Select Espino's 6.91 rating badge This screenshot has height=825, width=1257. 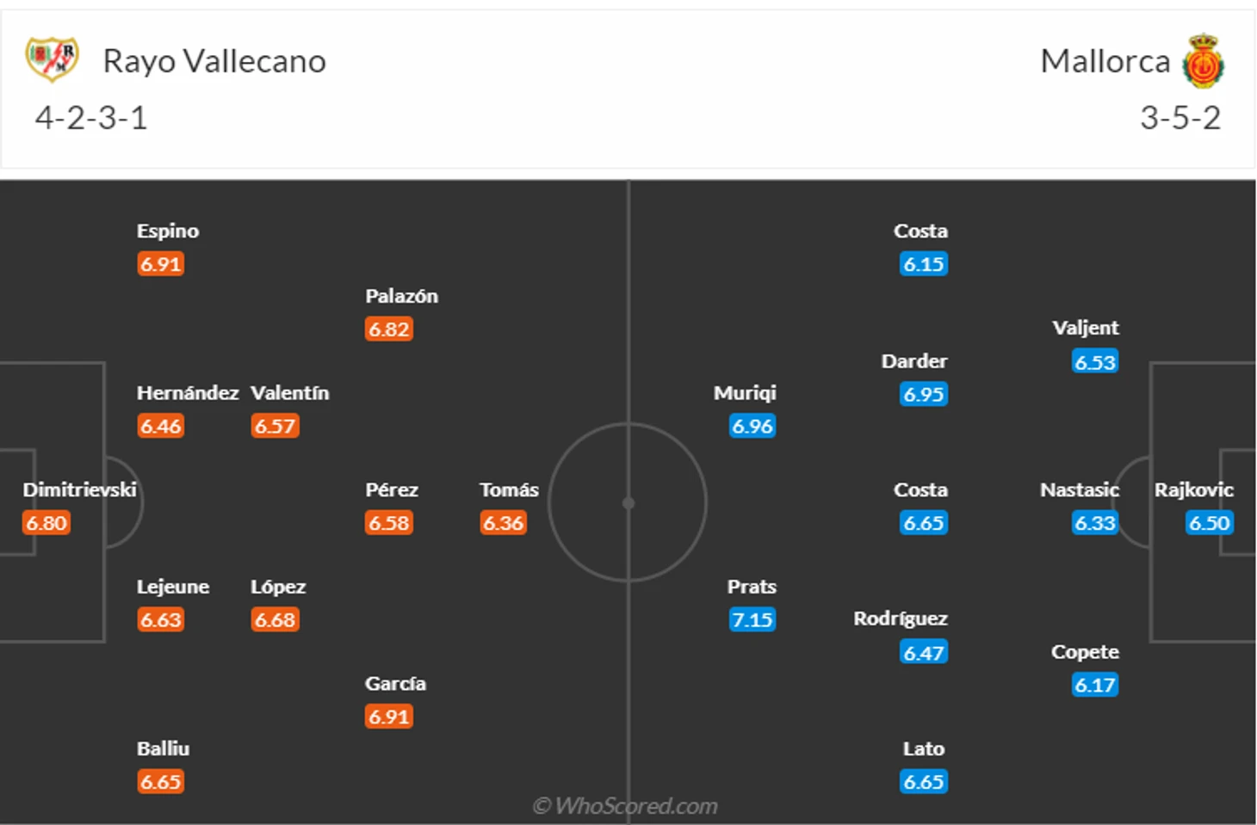161,263
